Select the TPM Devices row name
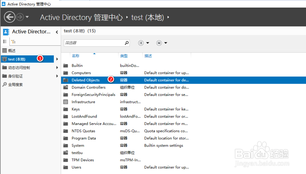 (83, 160)
